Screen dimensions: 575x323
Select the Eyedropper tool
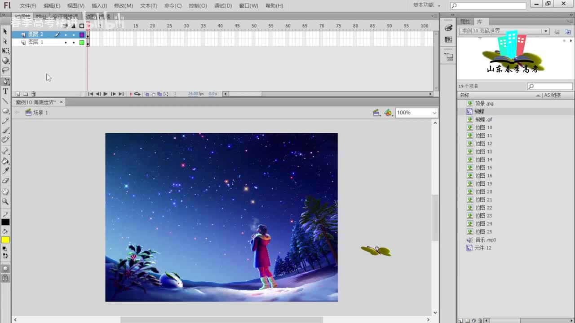coord(5,171)
